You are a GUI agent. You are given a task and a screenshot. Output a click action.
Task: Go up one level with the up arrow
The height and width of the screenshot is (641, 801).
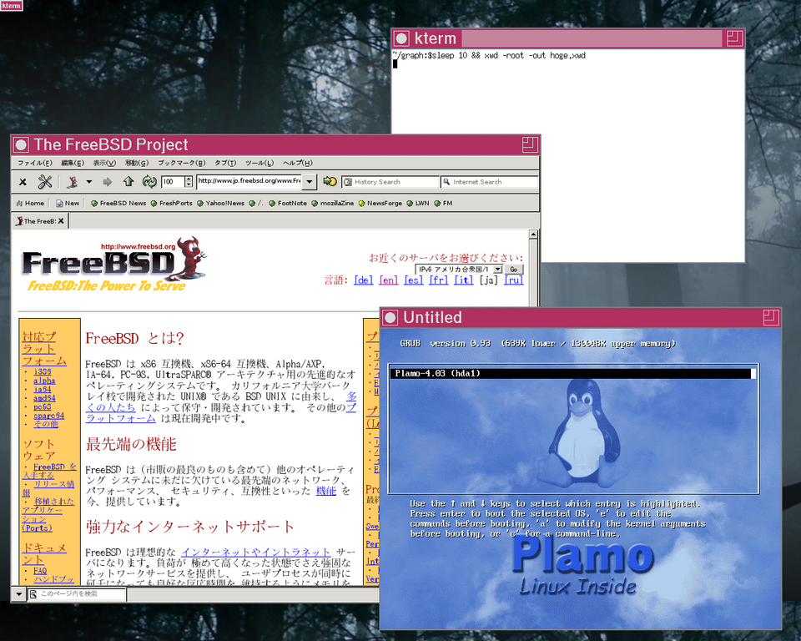(x=128, y=181)
